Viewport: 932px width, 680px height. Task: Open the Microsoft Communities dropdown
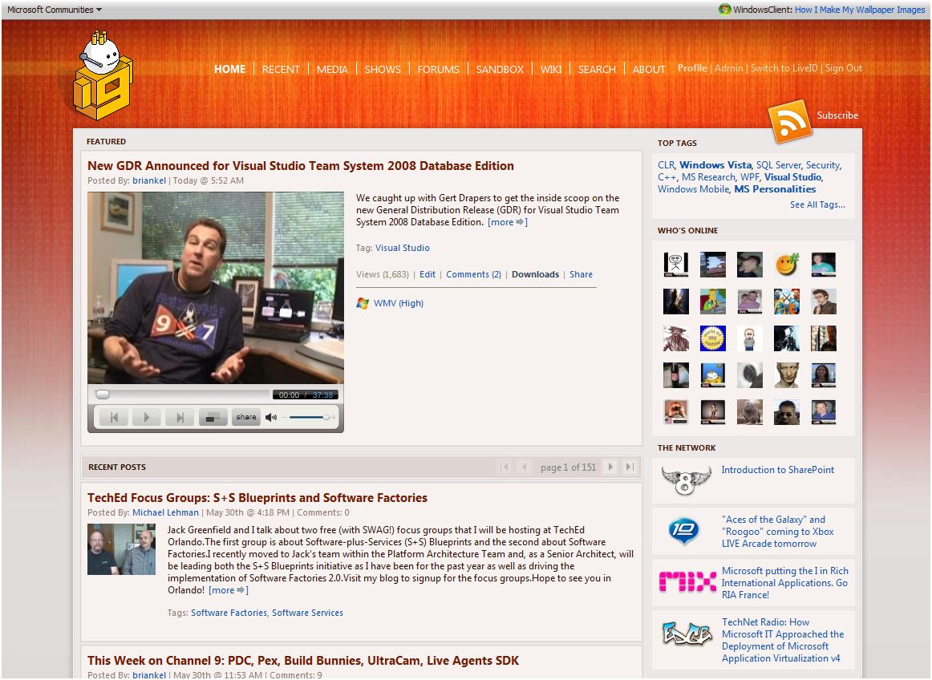55,10
